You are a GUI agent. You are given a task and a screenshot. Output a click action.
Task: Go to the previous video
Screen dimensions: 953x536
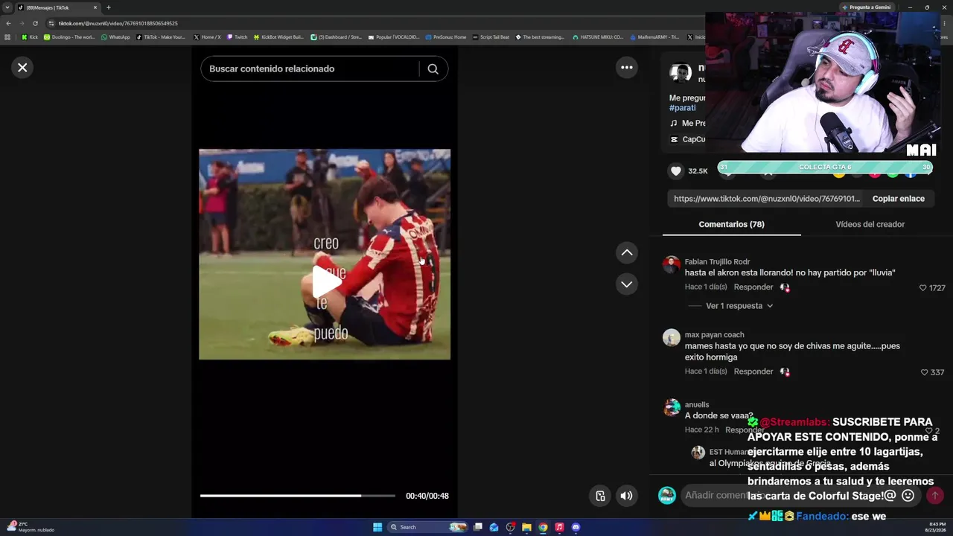(627, 253)
